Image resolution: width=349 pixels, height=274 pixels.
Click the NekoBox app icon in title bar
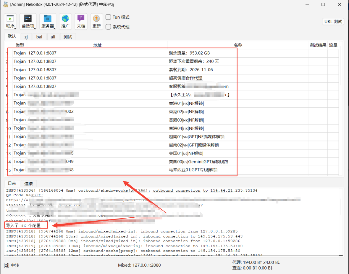(5, 4)
